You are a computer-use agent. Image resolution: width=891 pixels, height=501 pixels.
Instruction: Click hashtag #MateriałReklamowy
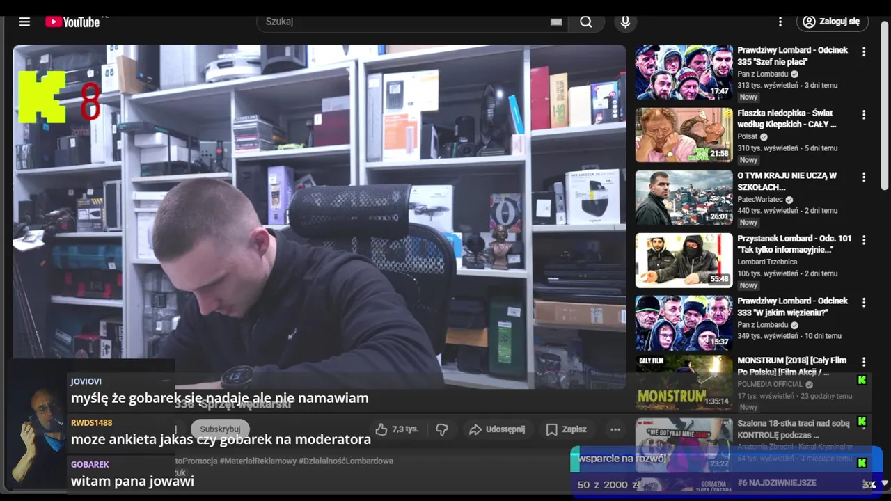click(x=258, y=461)
